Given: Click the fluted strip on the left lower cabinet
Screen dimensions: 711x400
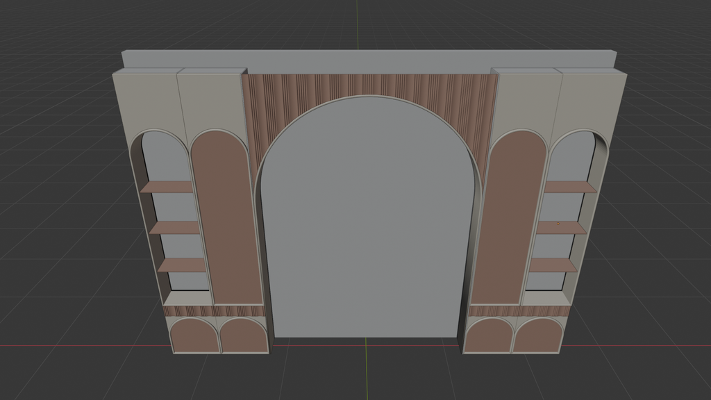Looking at the screenshot, I should point(214,310).
